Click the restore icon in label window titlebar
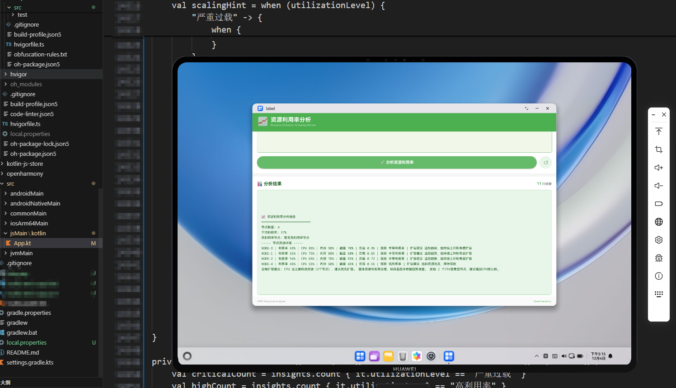 tap(526, 108)
